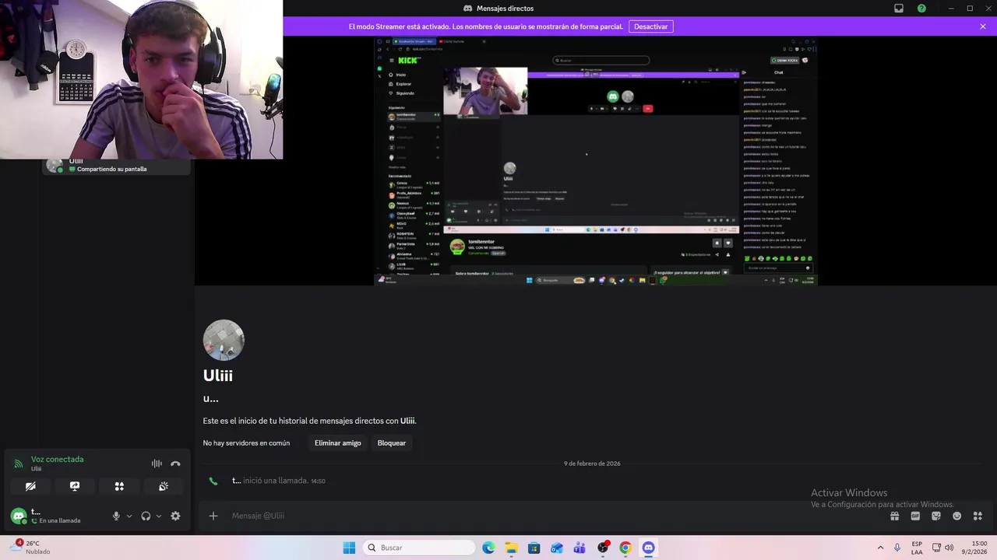Screen dimensions: 997x560
Task: Click the Uliii username heading
Action: click(x=218, y=375)
